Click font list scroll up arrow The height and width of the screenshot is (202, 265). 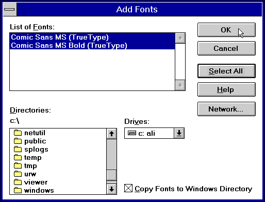pos(180,38)
